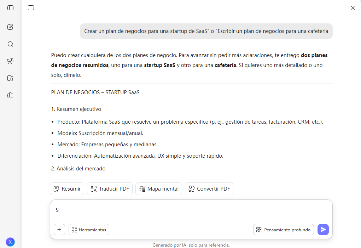Click the telescope discover icon
Viewport: 361px width, 248px height.
pos(10,61)
